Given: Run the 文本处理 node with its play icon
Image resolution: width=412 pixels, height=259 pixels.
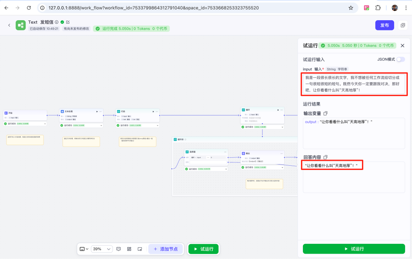Looking at the screenshot, I should point(97,112).
